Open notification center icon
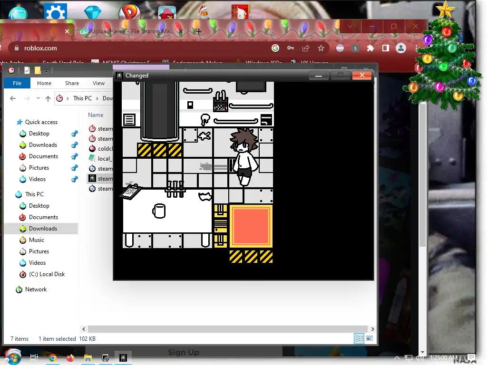 (471, 357)
